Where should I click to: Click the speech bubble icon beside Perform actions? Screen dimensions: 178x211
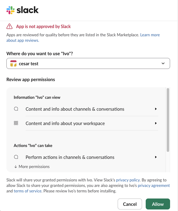point(16,157)
